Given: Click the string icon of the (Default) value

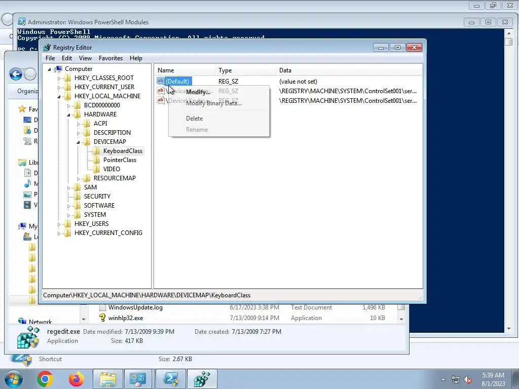Looking at the screenshot, I should (161, 81).
